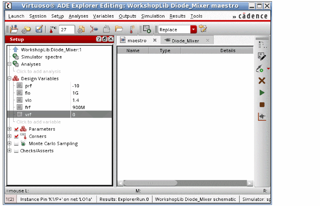Toggle the Corners checkbox
This screenshot has width=320, height=206.
click(17, 136)
